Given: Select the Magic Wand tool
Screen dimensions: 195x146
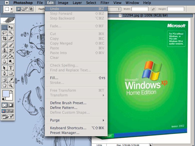Looking at the screenshot, I should point(11,33).
